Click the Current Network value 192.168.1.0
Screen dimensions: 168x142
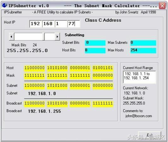click(134, 93)
